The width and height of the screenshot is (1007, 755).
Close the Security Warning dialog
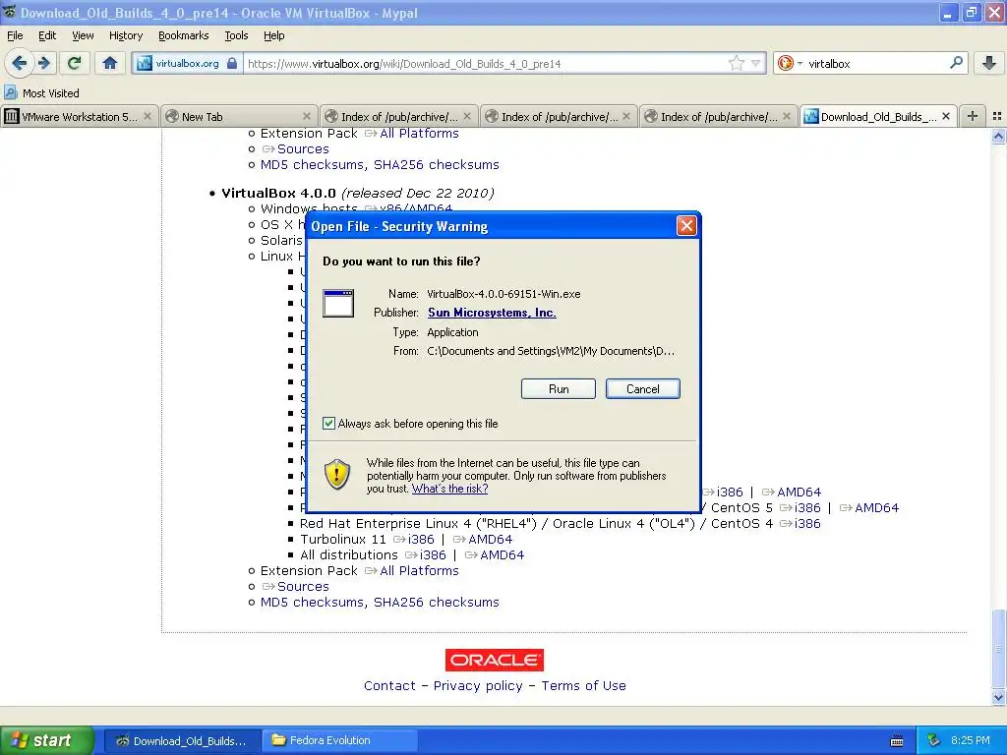point(686,225)
